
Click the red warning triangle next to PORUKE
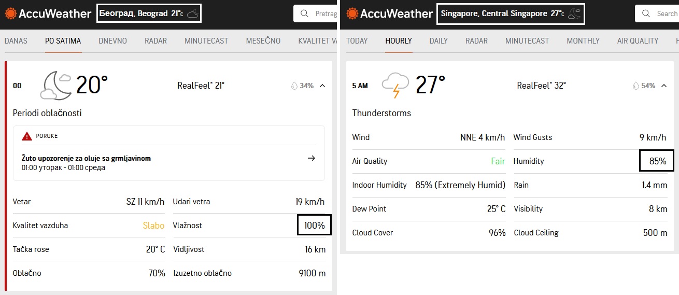coord(27,136)
